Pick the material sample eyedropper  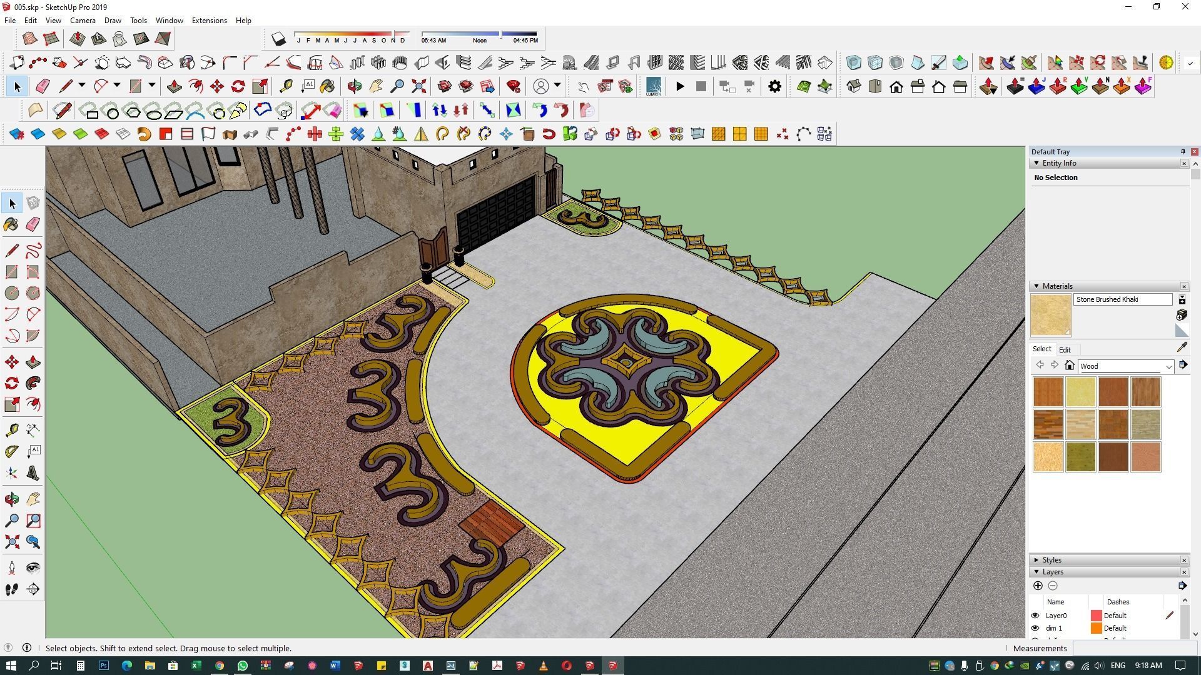pyautogui.click(x=1182, y=347)
